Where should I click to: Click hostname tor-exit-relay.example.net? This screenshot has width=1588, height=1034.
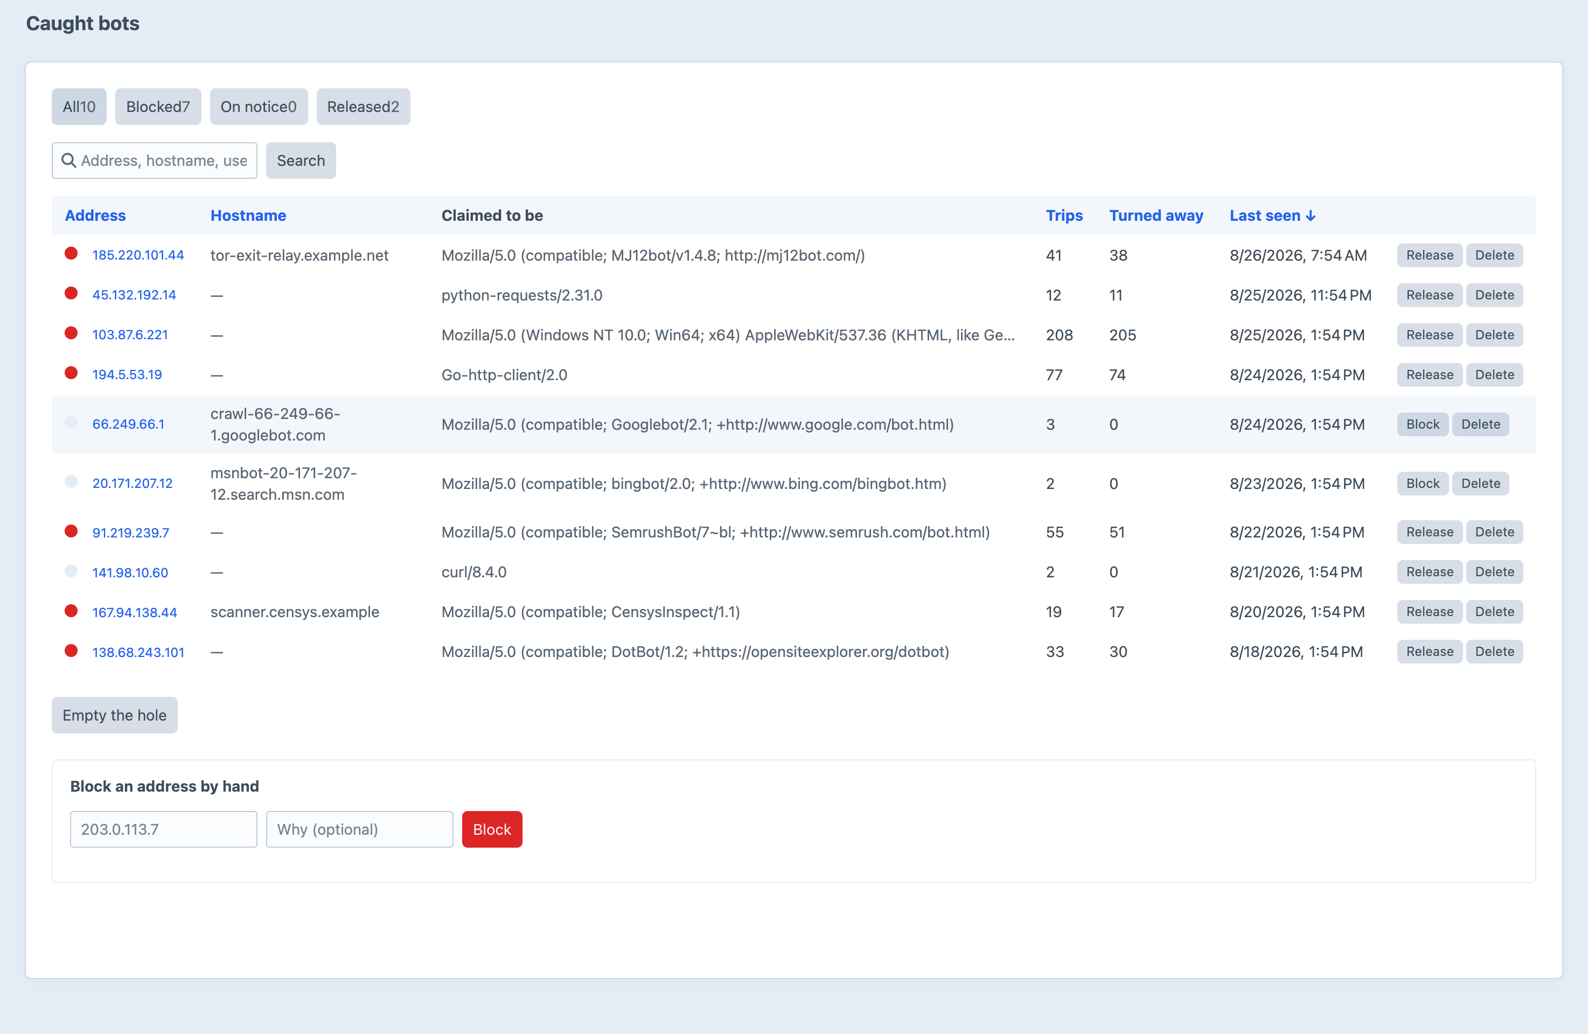point(299,255)
